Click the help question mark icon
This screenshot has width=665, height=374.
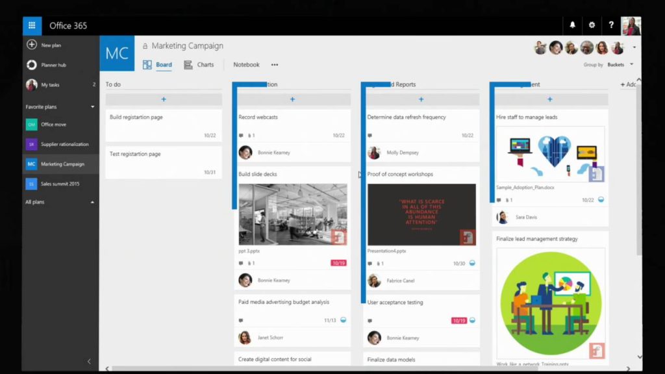click(611, 25)
